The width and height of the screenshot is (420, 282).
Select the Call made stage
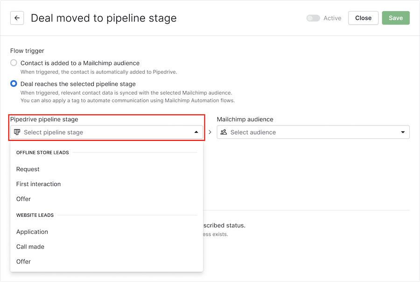[x=30, y=247]
